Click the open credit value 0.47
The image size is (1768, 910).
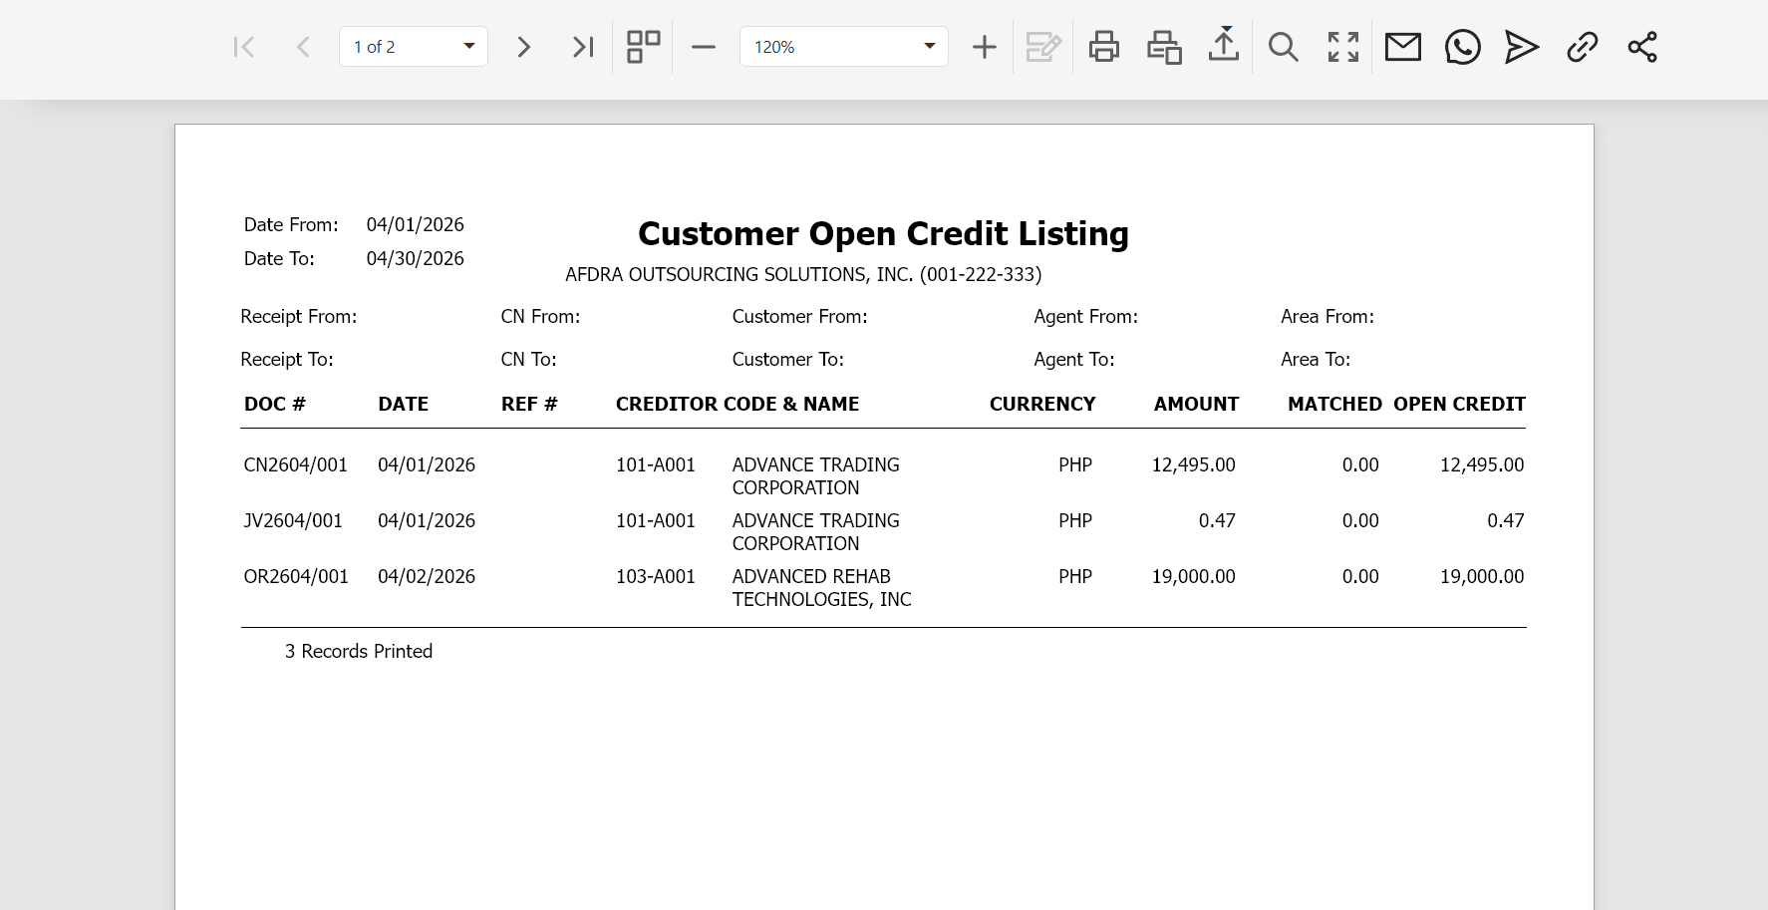[x=1505, y=520]
